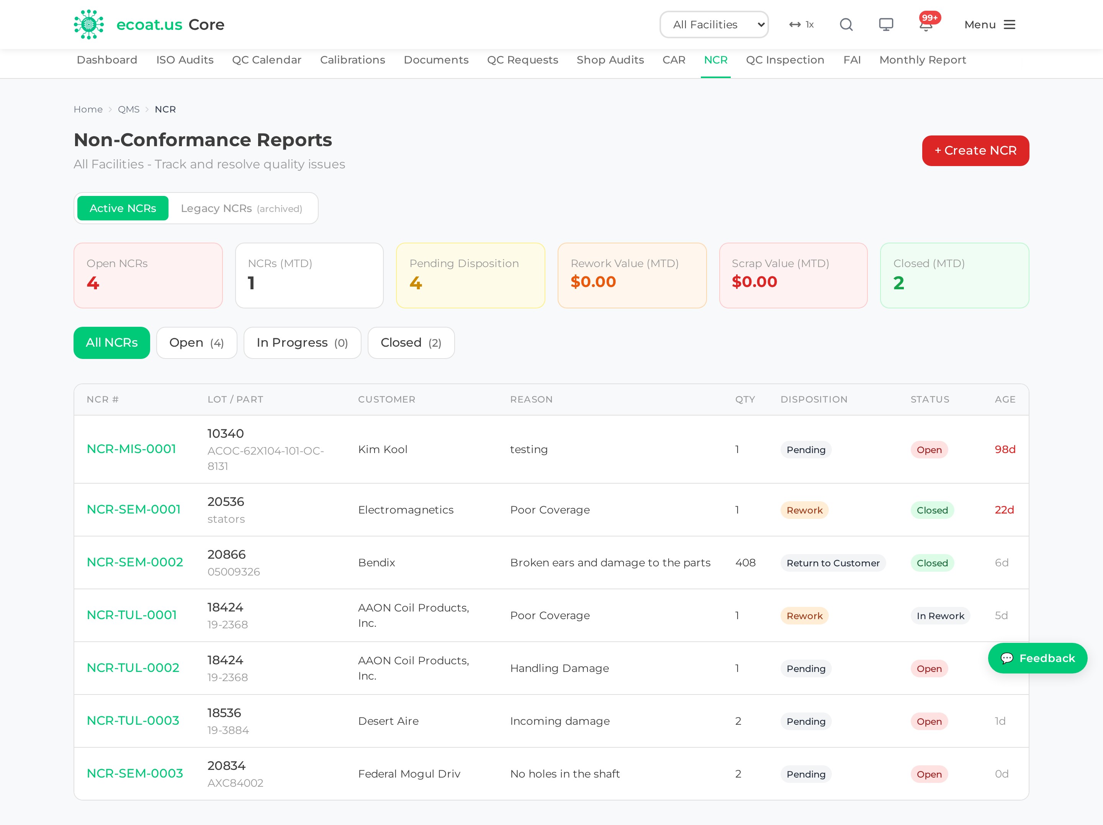Image resolution: width=1103 pixels, height=825 pixels.
Task: Click Open status badge for Kim Kool
Action: click(929, 450)
